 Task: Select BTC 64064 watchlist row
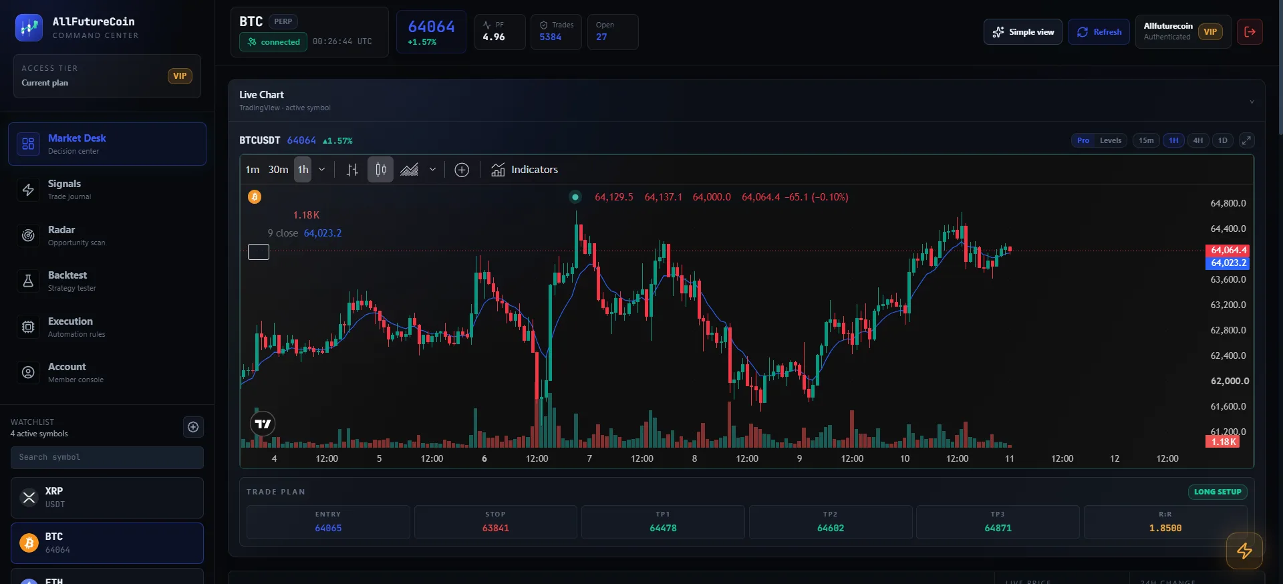tap(107, 543)
